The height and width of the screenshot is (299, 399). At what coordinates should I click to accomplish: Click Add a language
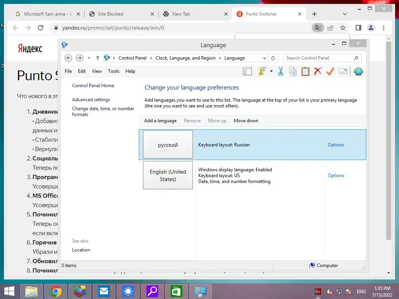[x=160, y=121]
